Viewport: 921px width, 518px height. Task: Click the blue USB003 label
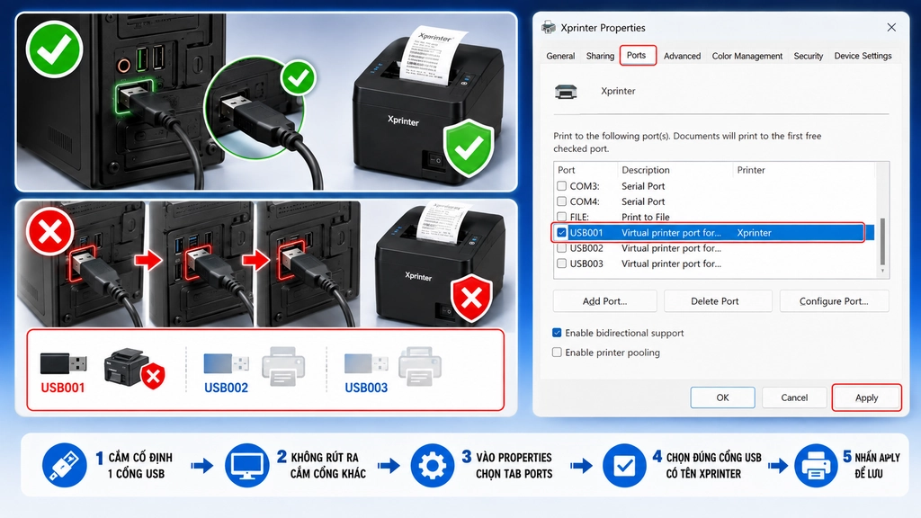(x=366, y=388)
